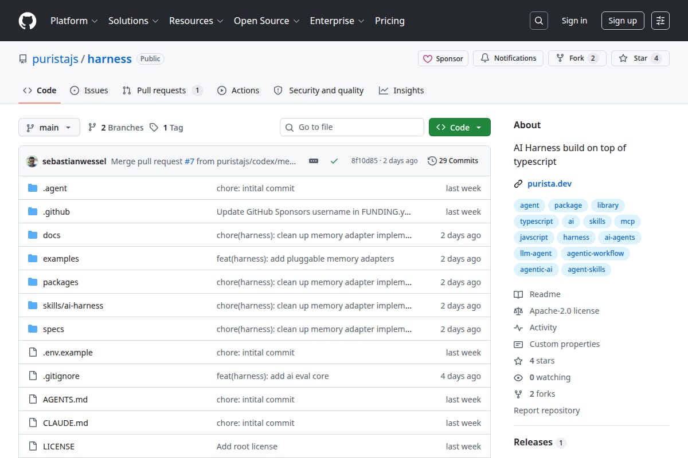Click the link icon next to purista.dev
The width and height of the screenshot is (688, 458).
pyautogui.click(x=518, y=184)
